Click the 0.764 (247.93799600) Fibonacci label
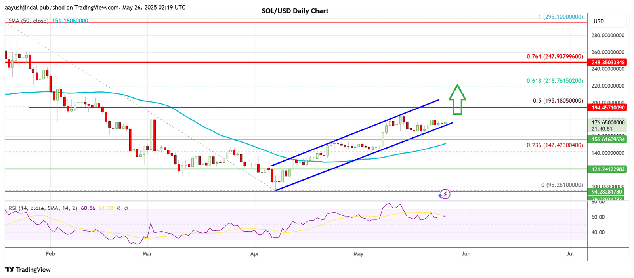Image resolution: width=634 pixels, height=278 pixels. coord(555,57)
